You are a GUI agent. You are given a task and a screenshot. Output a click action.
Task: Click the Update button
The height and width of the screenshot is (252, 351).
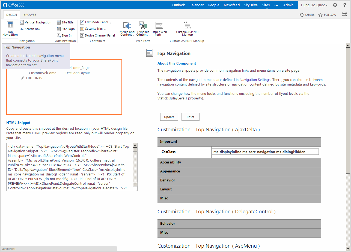tap(169, 117)
